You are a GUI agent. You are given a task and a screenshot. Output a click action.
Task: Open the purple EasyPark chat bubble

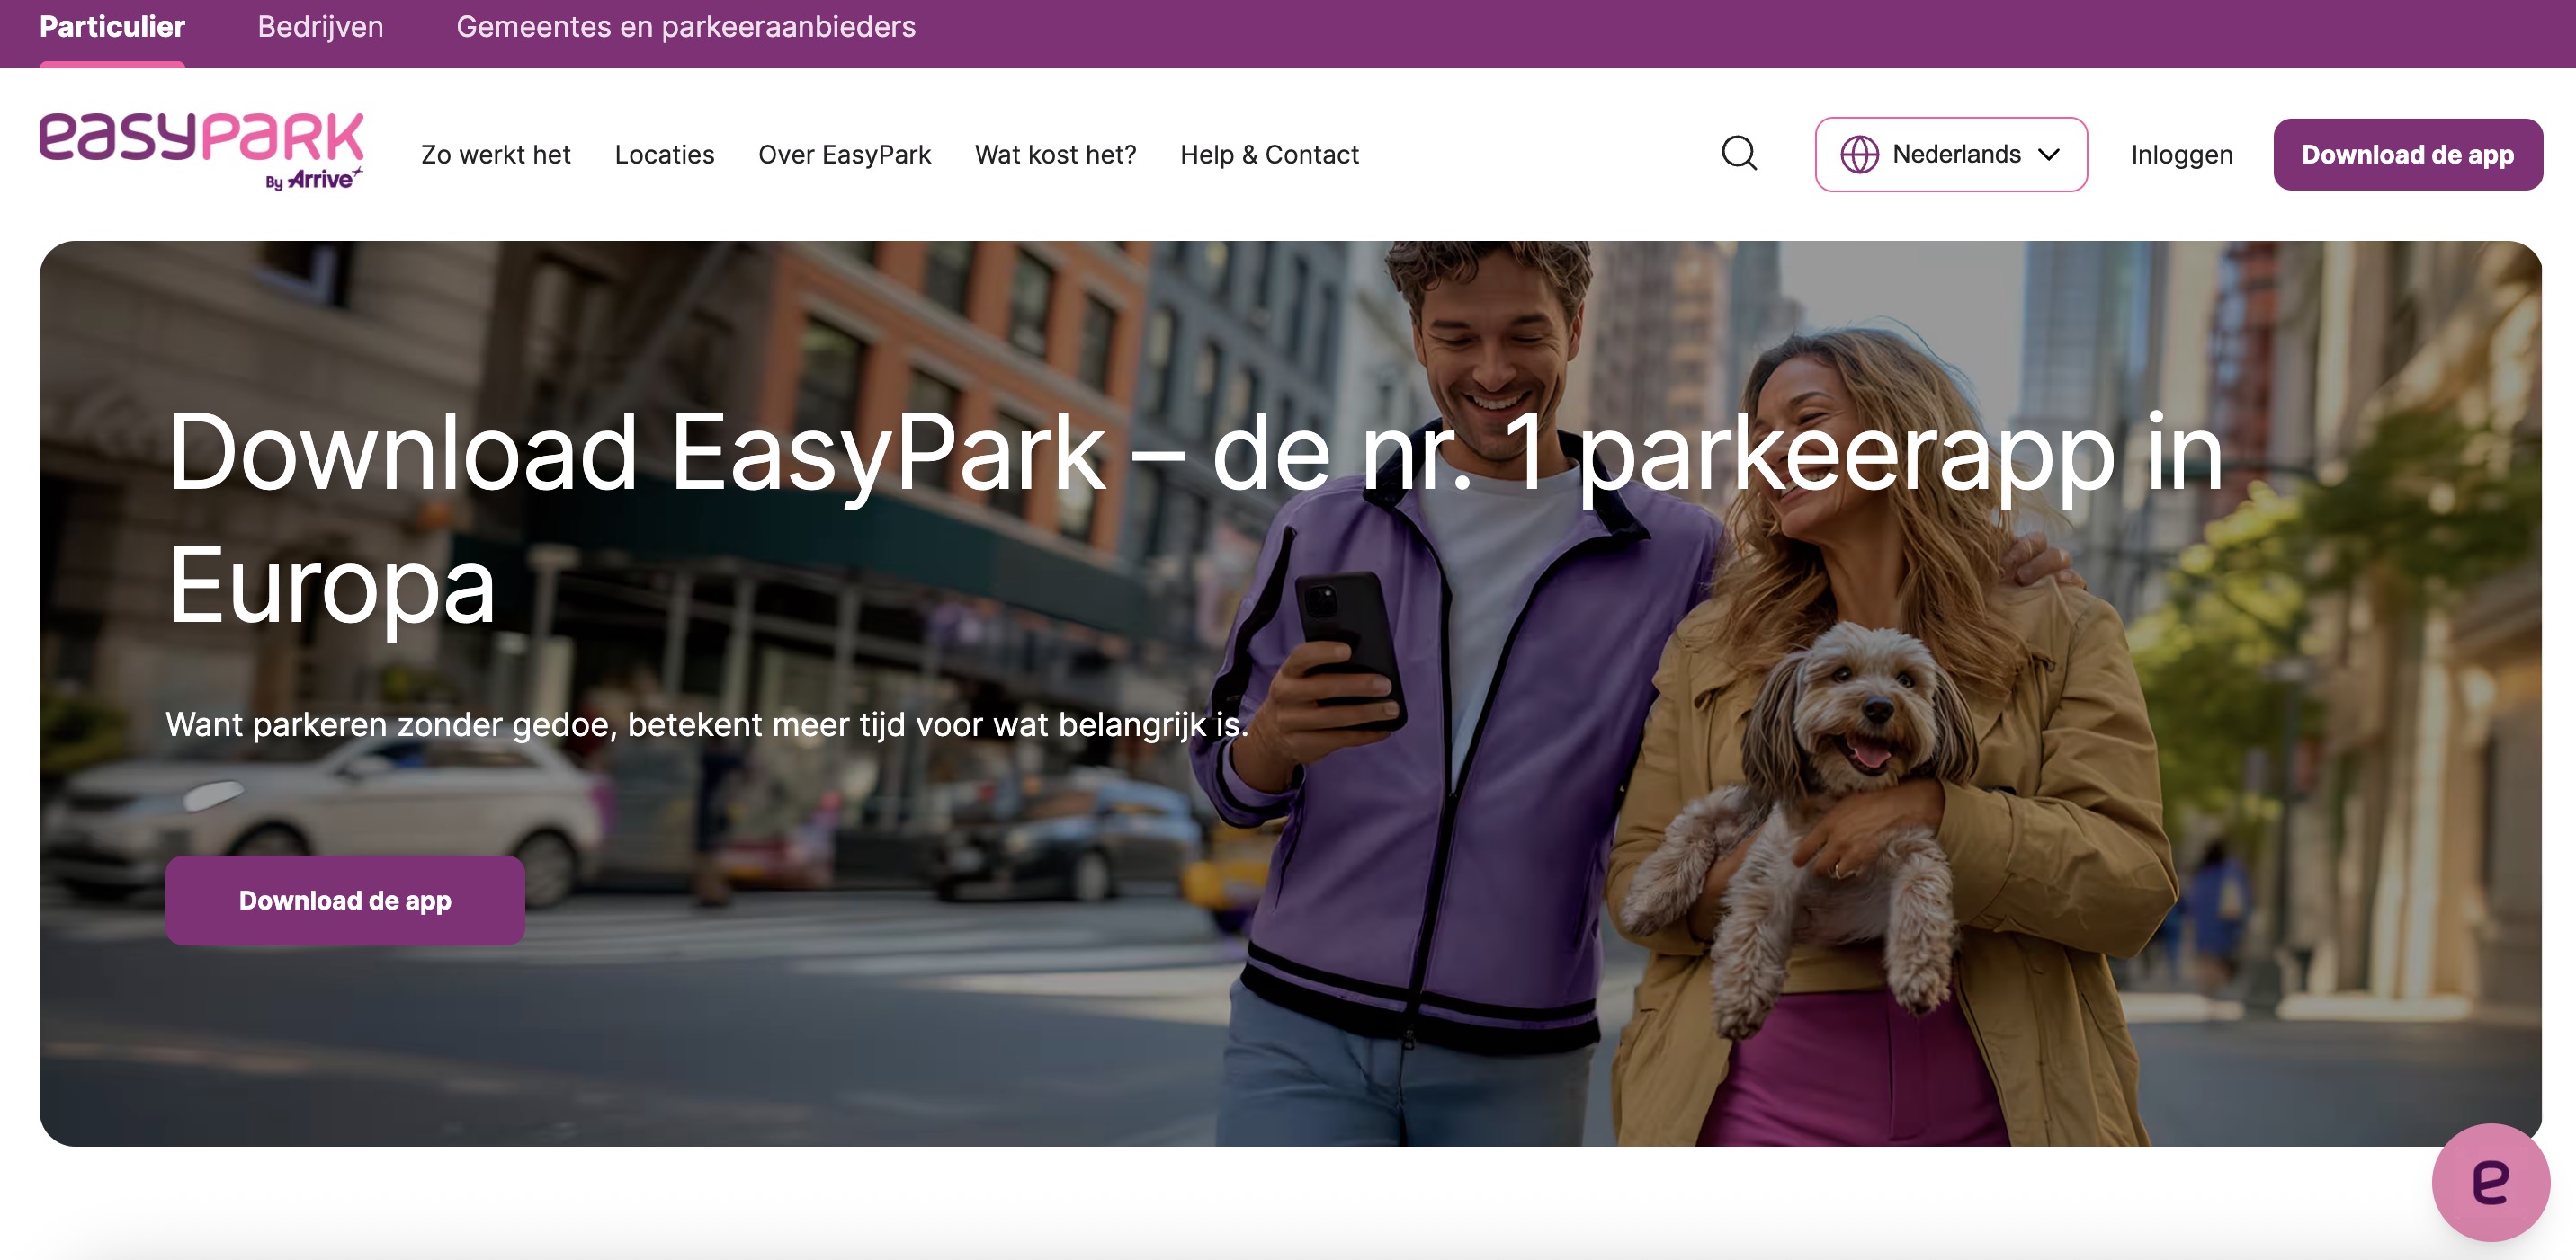[2490, 1182]
